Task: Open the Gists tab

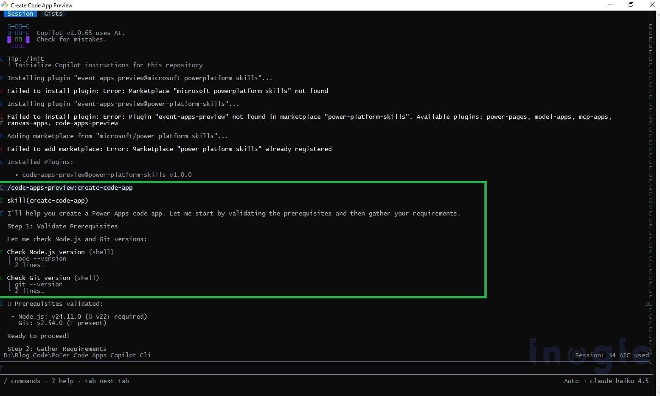Action: [53, 14]
